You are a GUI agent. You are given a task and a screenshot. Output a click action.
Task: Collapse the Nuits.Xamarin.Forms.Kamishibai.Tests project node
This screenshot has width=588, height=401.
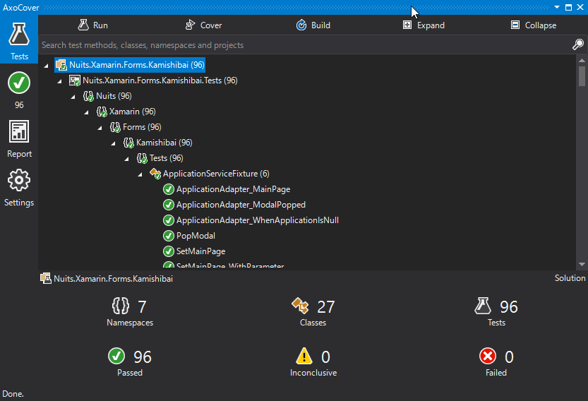click(59, 81)
